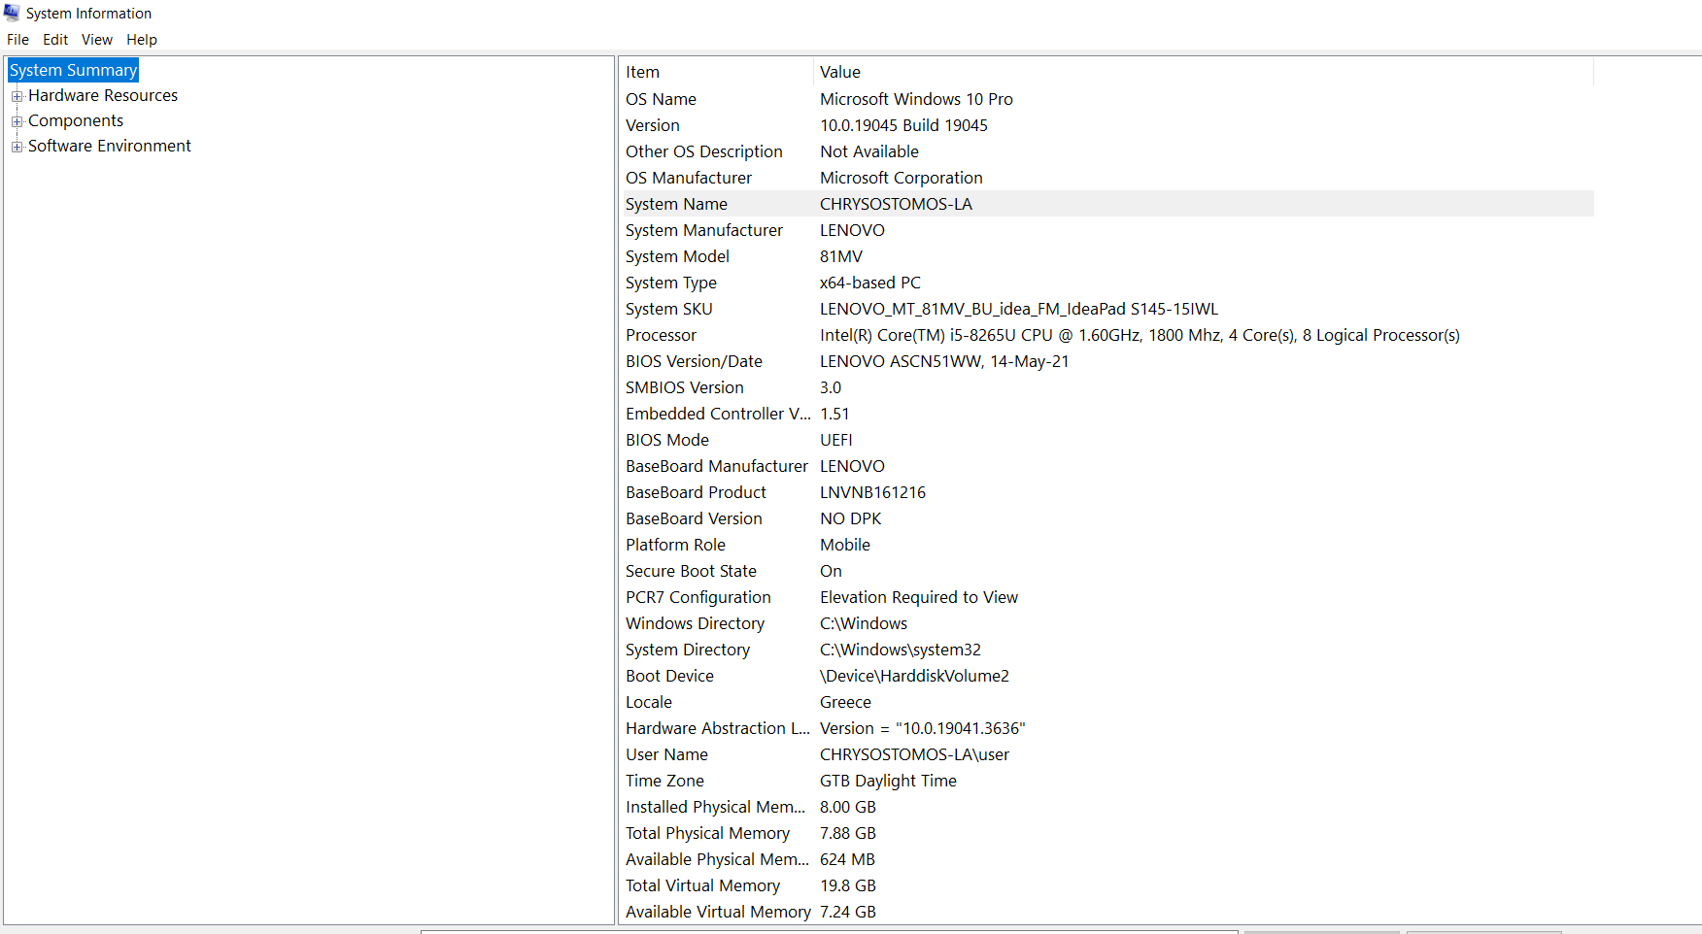The image size is (1702, 934).
Task: Open the File menu
Action: pyautogui.click(x=17, y=40)
